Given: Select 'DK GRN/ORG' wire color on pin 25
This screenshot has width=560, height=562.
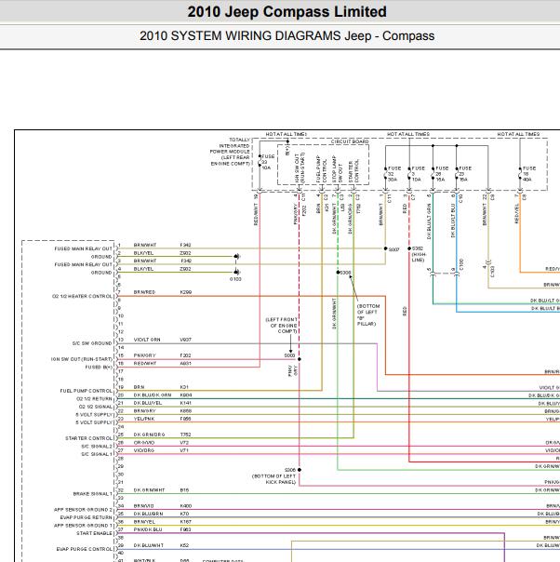Looking at the screenshot, I should [x=149, y=435].
